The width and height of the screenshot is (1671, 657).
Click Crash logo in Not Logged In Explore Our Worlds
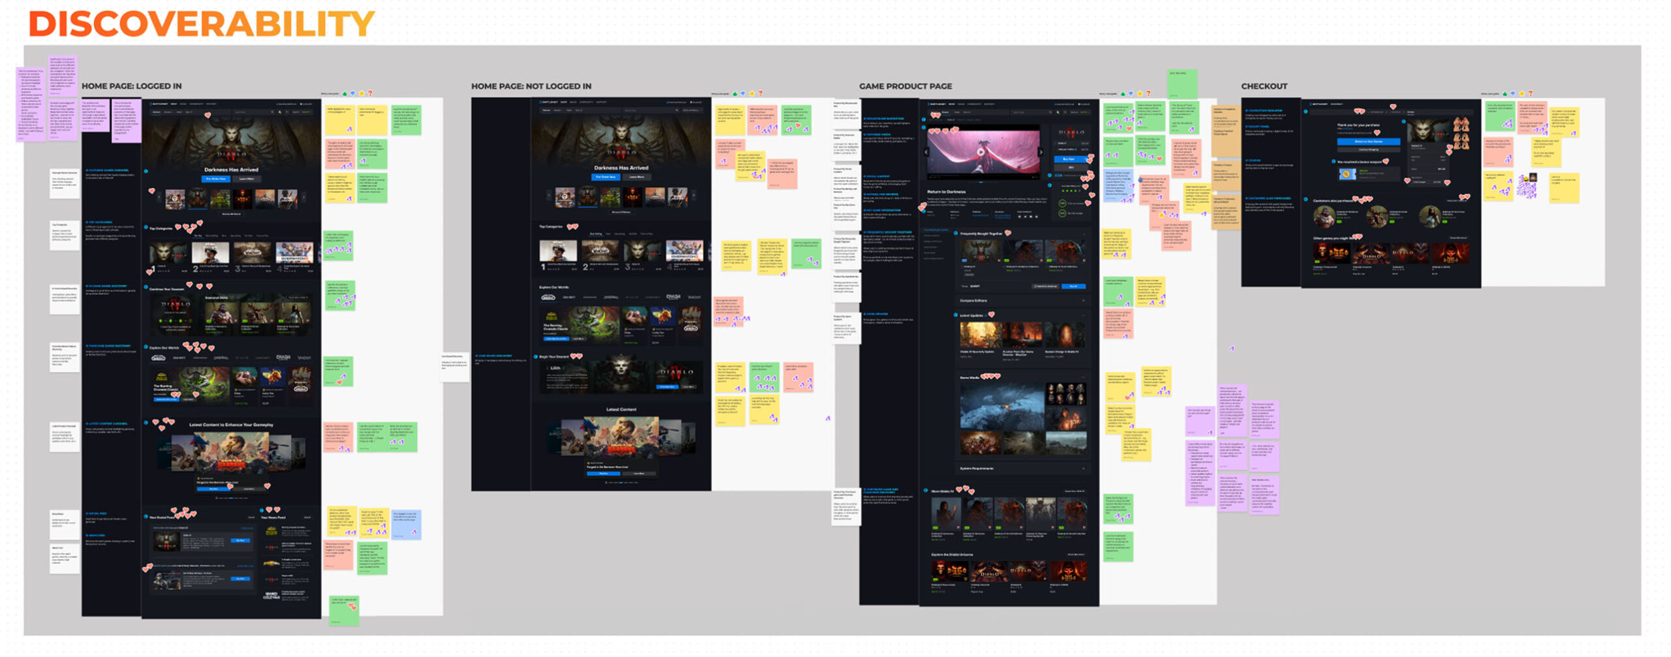(673, 296)
